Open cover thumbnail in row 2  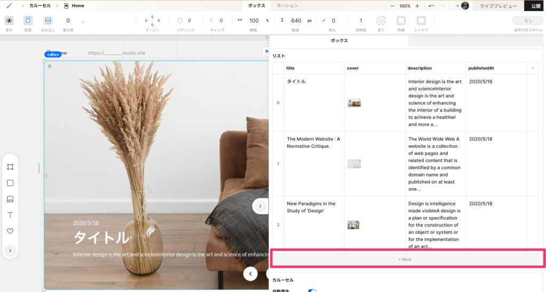click(x=354, y=225)
